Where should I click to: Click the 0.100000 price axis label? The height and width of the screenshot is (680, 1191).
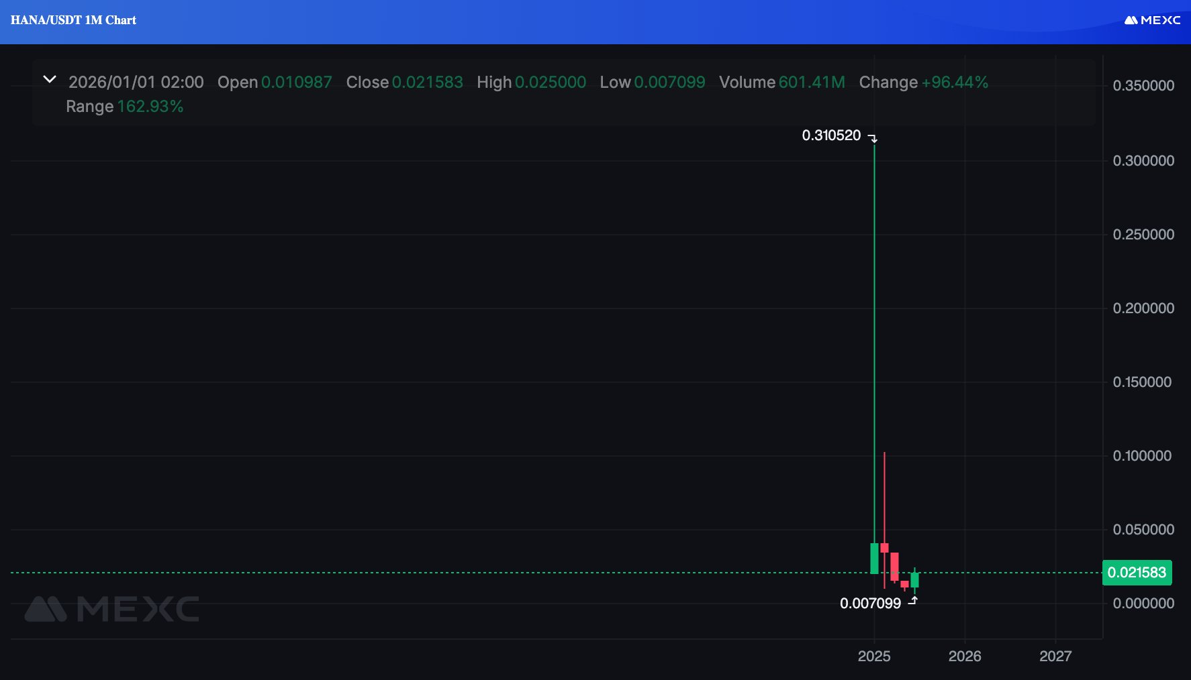pyautogui.click(x=1143, y=456)
